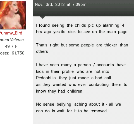Image resolution: width=134 pixels, height=124 pixels.
Task: Select the Forum Veteran rank label
Action: pyautogui.click(x=12, y=40)
